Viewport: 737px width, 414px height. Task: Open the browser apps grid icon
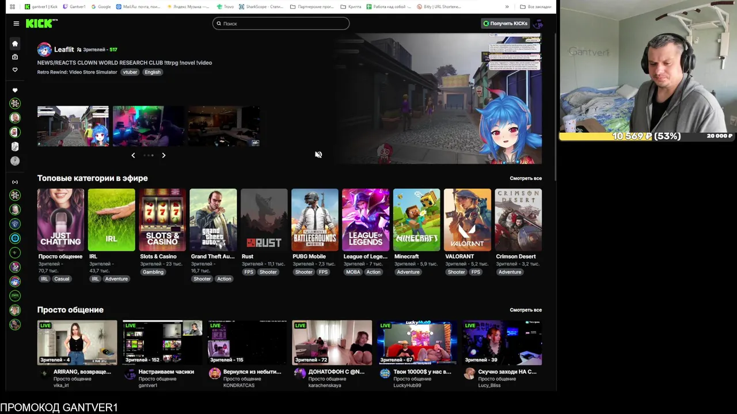(12, 7)
